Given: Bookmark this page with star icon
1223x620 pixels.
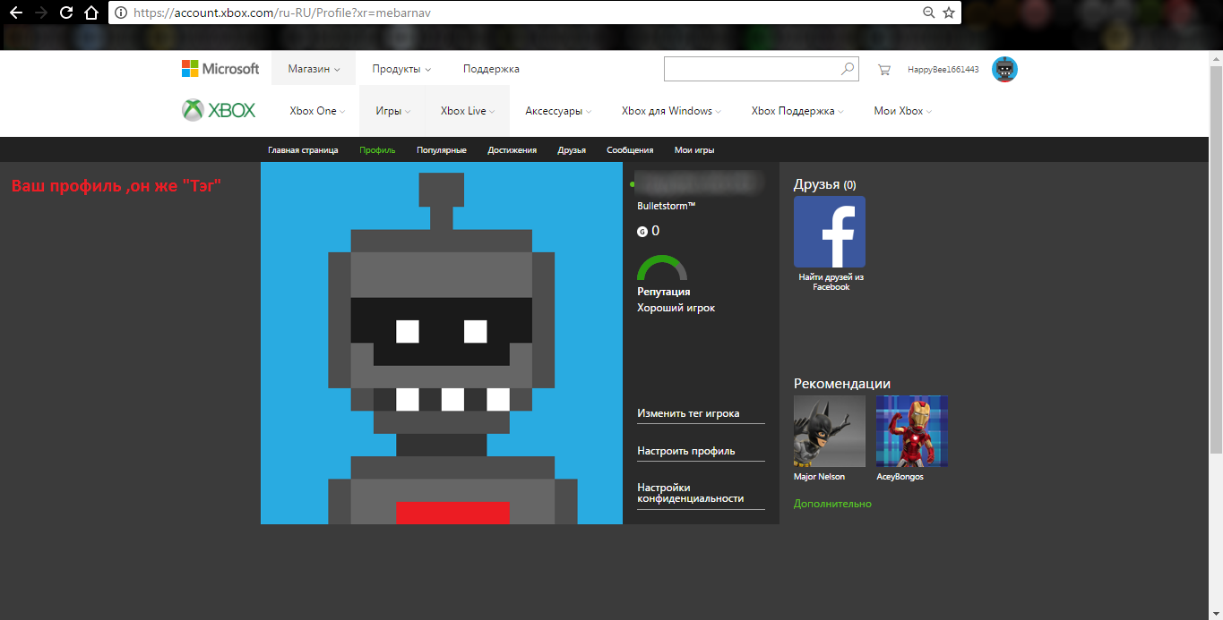Looking at the screenshot, I should (x=949, y=13).
